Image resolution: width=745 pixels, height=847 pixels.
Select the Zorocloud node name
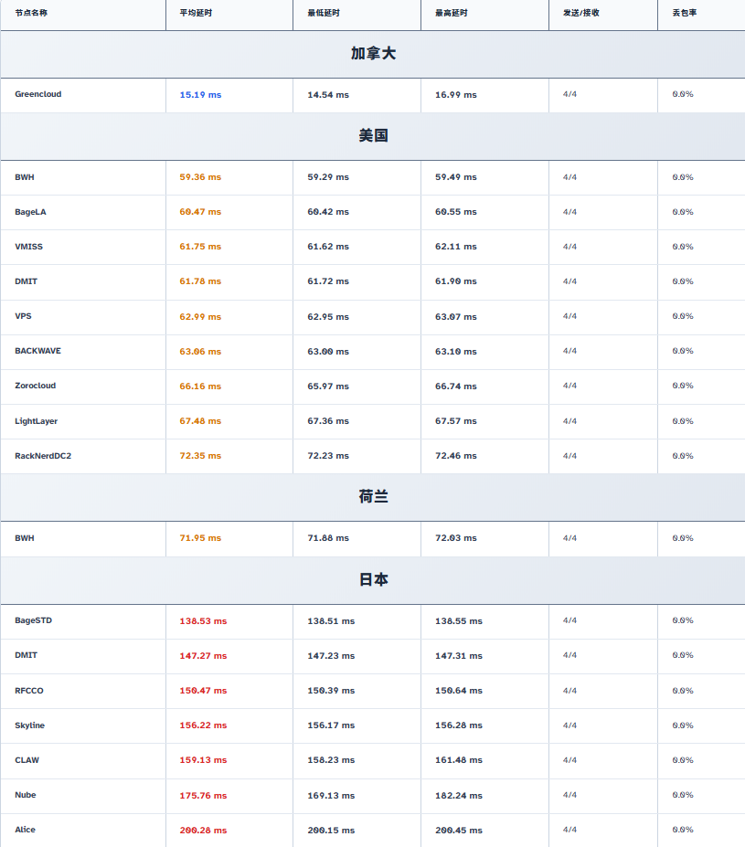click(36, 386)
